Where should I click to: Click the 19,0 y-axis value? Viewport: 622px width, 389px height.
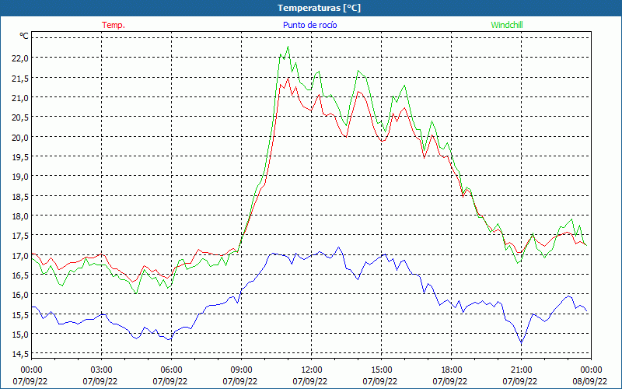(x=21, y=177)
